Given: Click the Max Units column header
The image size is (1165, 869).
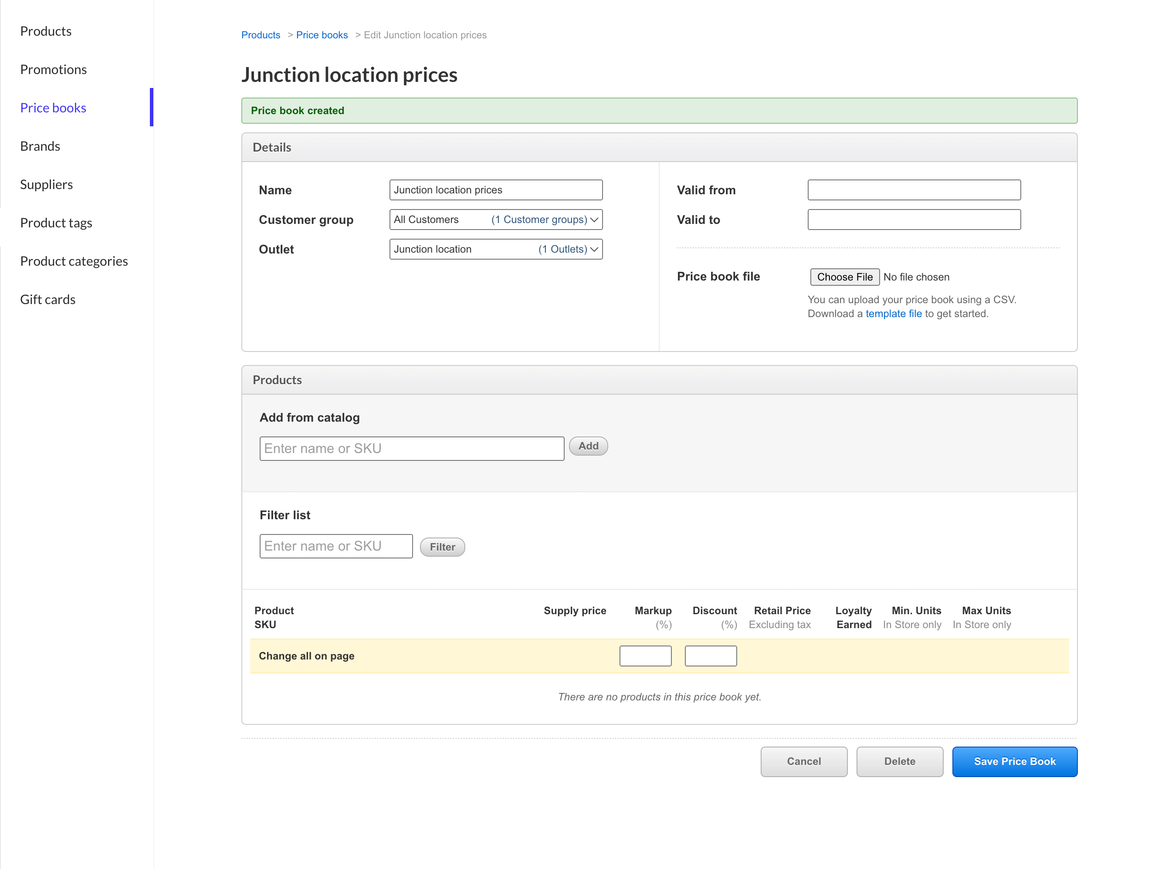Looking at the screenshot, I should 981,618.
